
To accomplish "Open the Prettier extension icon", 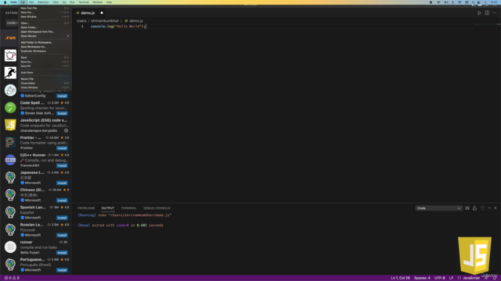I will coord(10,142).
